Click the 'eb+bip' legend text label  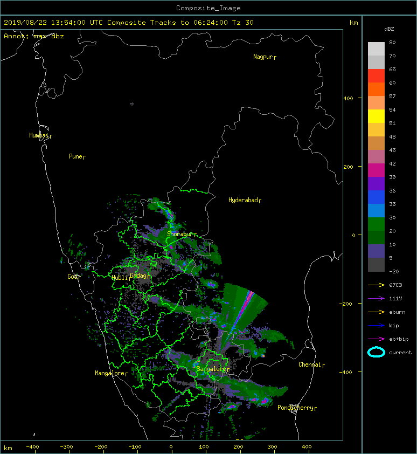399,339
